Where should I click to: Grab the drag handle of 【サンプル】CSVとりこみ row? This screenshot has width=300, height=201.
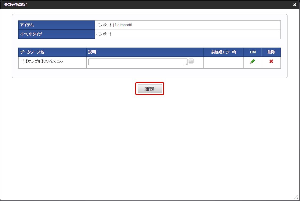pyautogui.click(x=22, y=61)
